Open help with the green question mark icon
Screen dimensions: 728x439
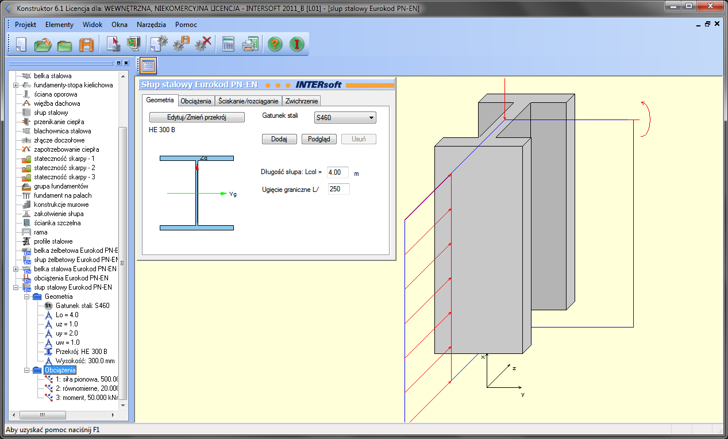pyautogui.click(x=275, y=44)
